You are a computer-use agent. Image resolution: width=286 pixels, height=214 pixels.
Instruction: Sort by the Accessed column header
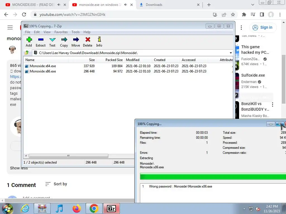tap(194, 60)
